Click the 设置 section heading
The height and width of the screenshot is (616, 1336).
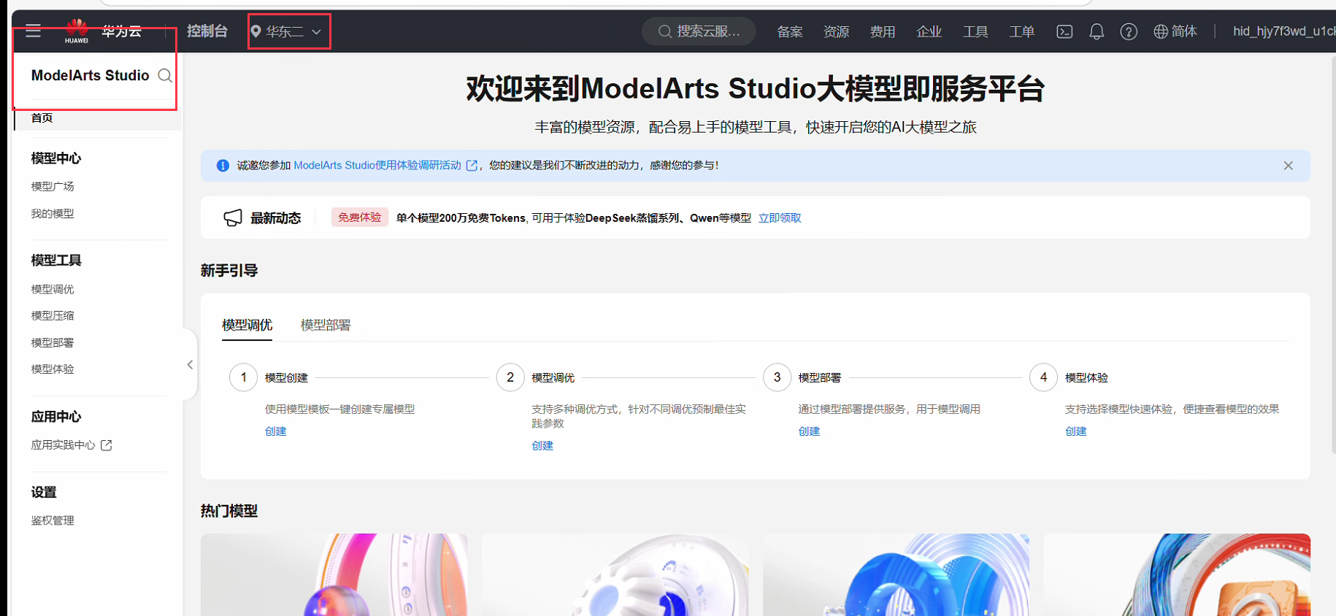pyautogui.click(x=44, y=493)
